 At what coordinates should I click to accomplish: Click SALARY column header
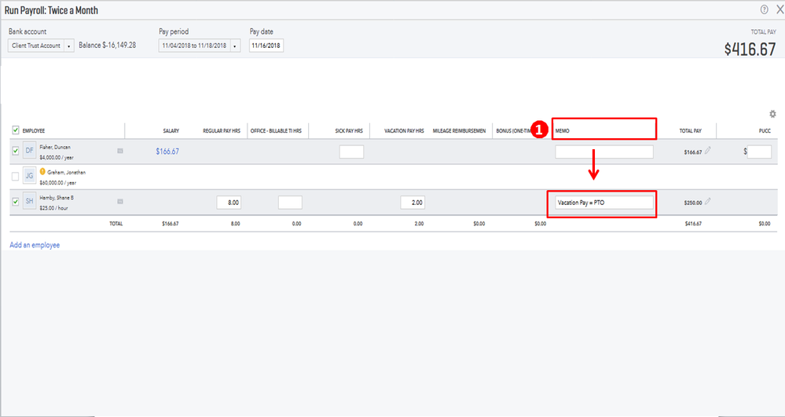pos(171,130)
